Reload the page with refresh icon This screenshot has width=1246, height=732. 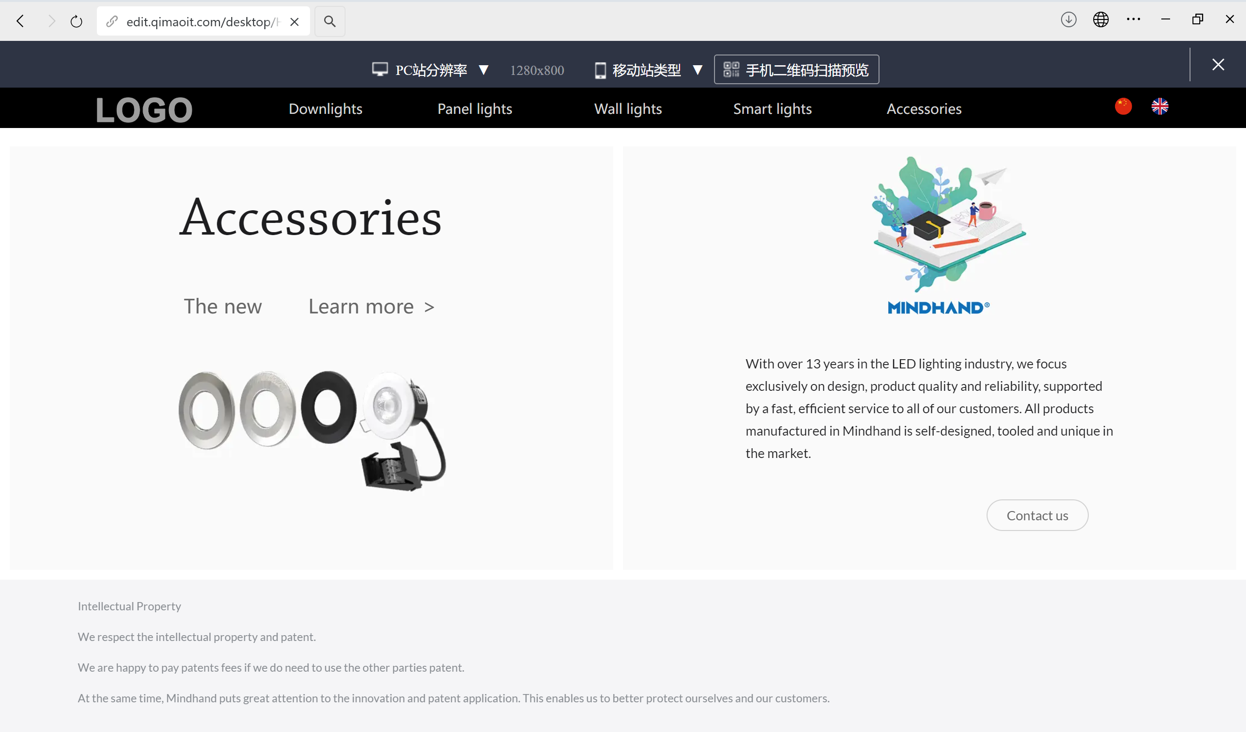[x=76, y=21]
